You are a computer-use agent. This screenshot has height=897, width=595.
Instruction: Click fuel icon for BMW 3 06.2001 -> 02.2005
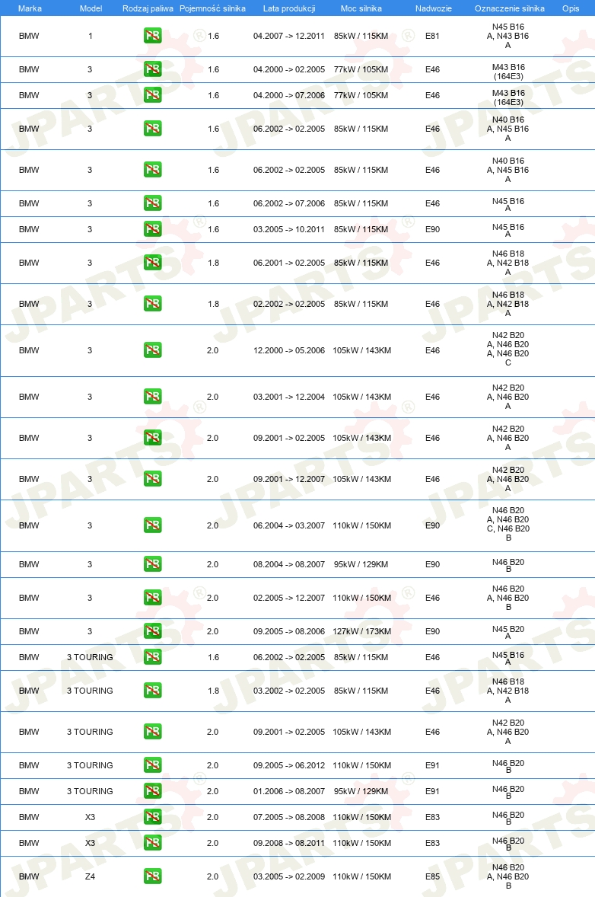[x=153, y=263]
